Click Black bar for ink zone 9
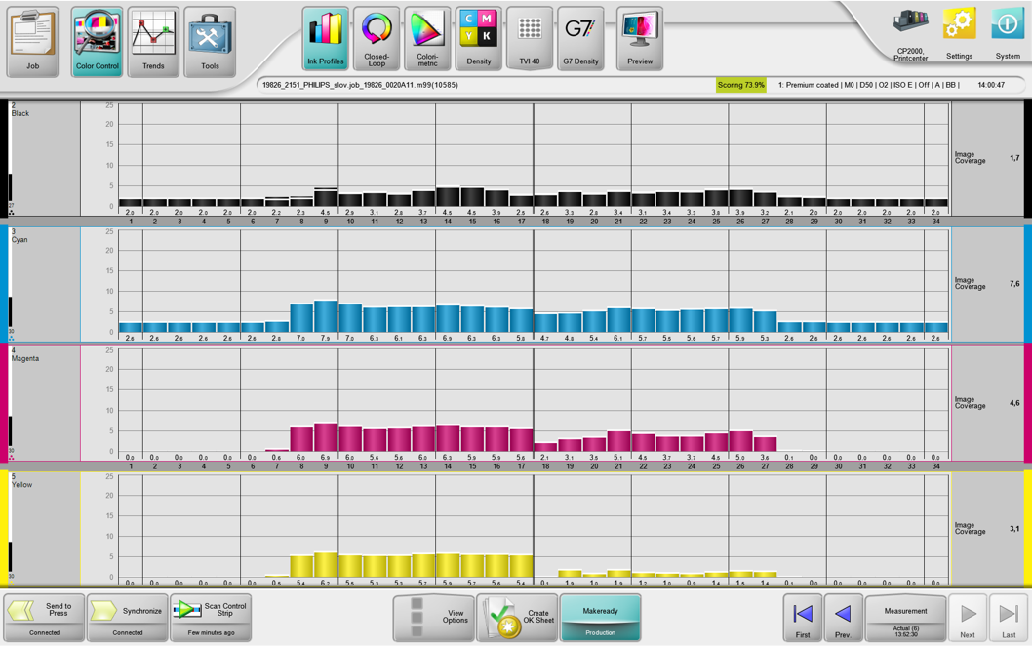 [x=326, y=197]
